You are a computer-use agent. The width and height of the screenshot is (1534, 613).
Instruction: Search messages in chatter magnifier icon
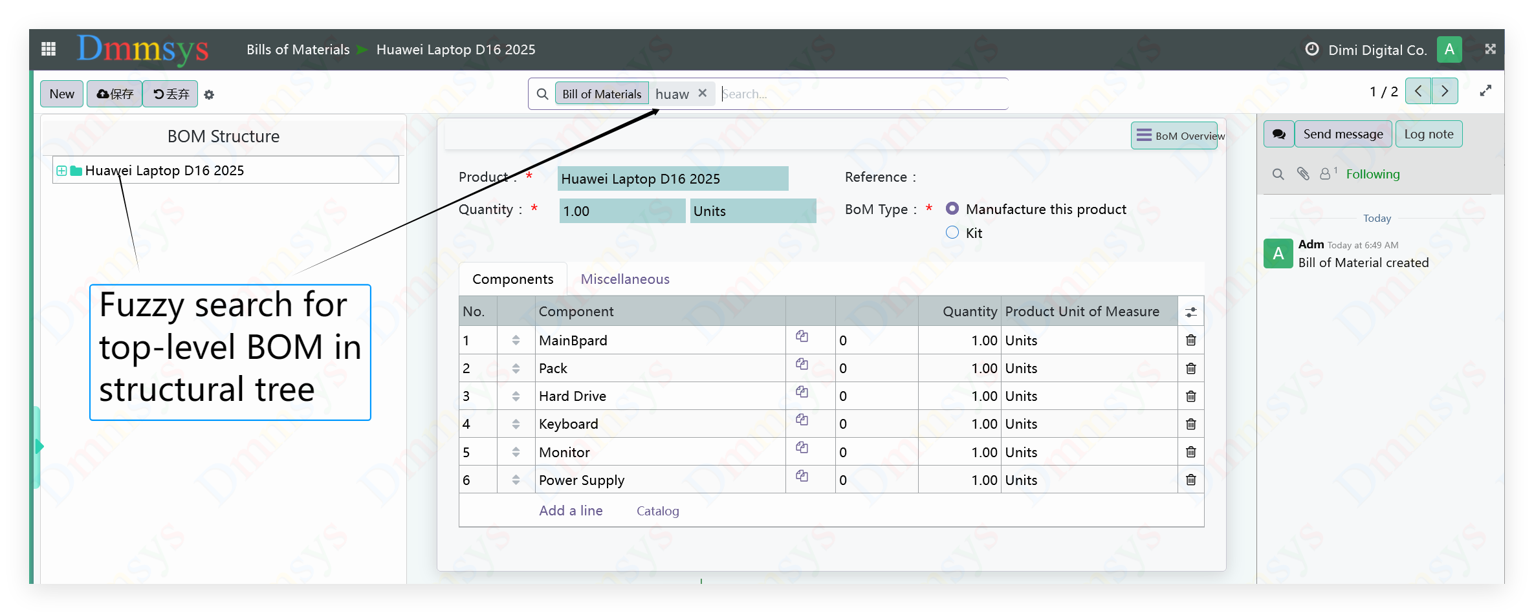[x=1278, y=174]
